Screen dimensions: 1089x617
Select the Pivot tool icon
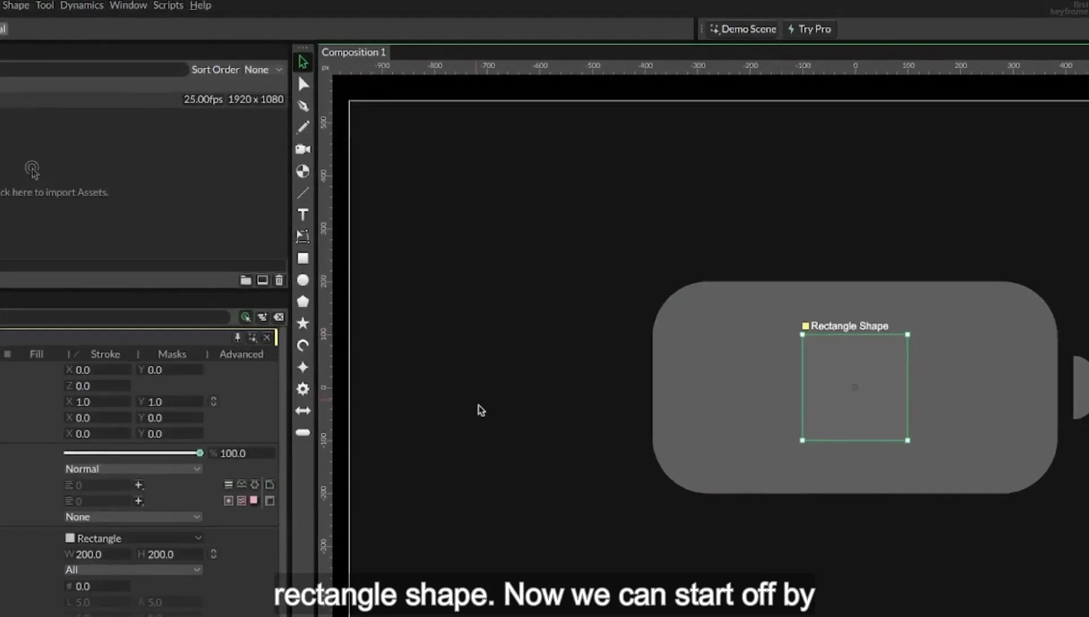303,171
